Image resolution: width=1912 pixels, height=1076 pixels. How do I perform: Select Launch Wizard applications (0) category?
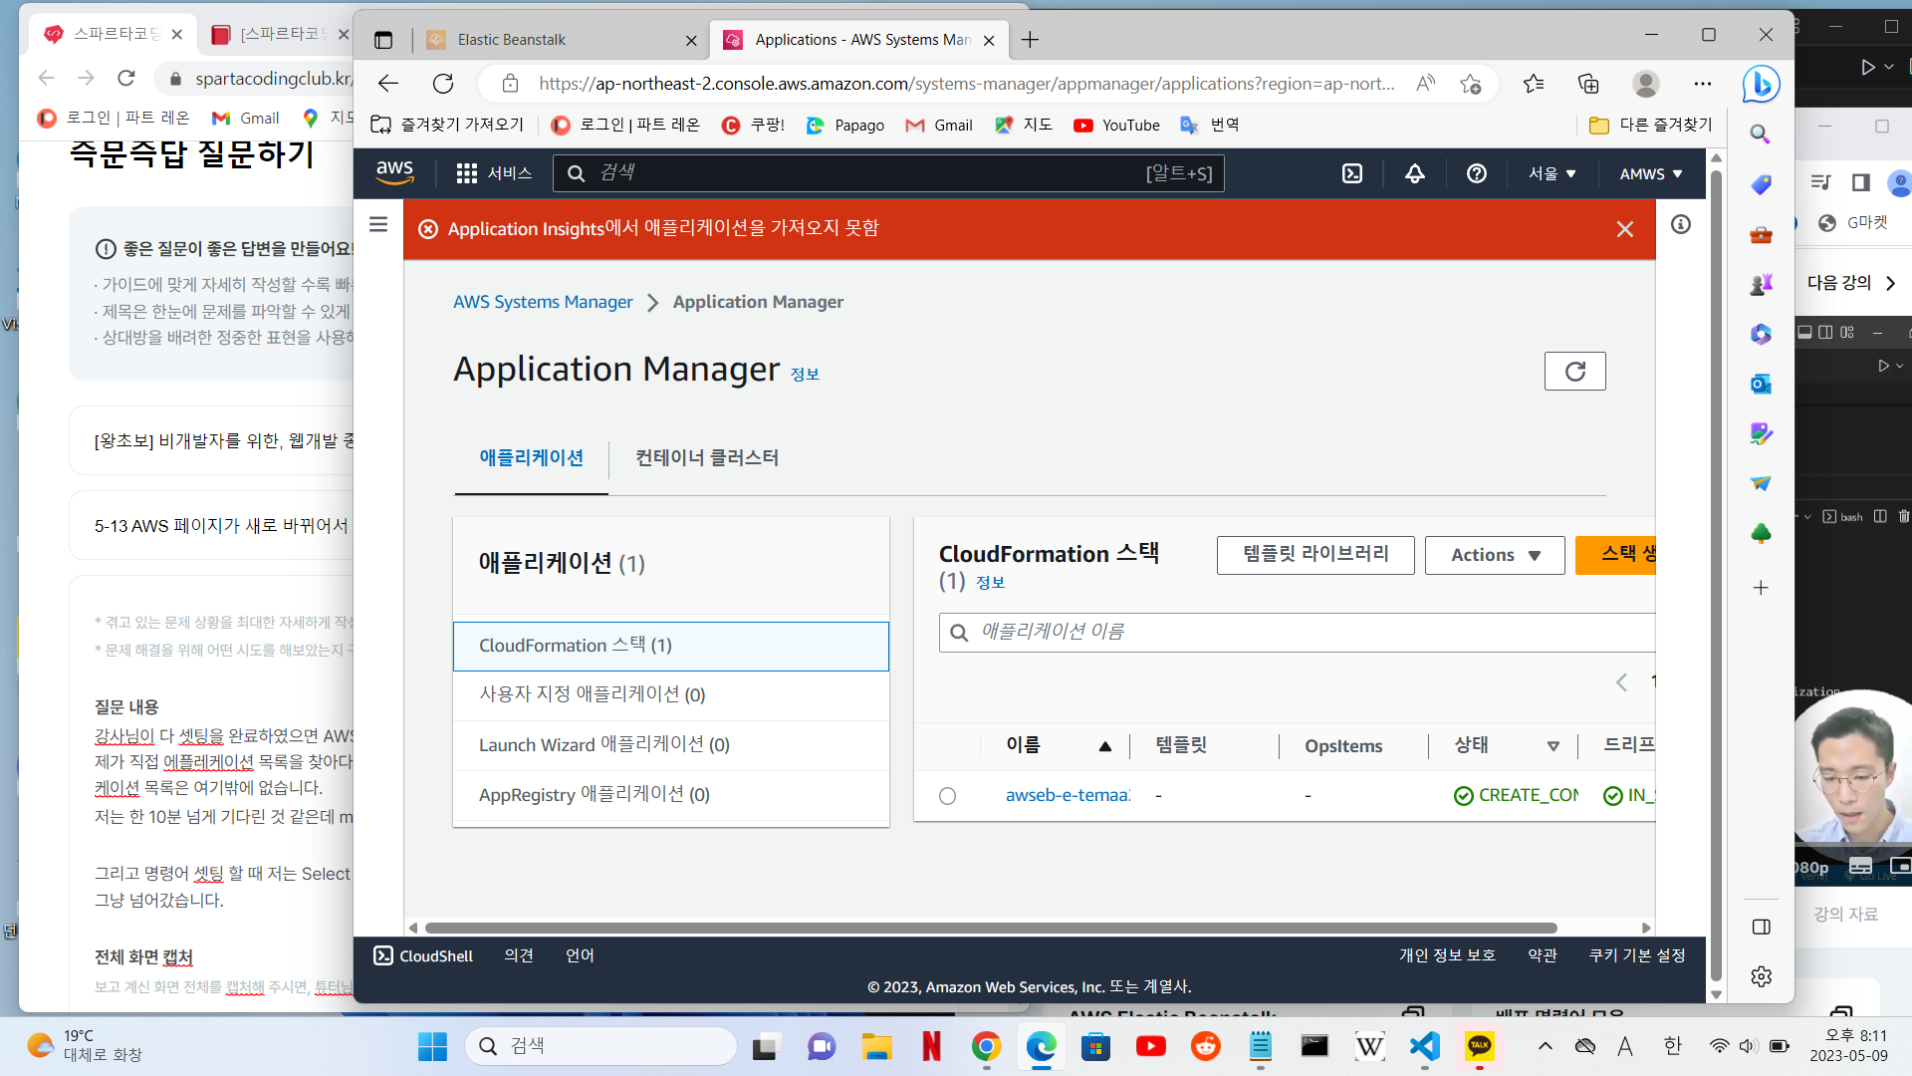pyautogui.click(x=670, y=745)
